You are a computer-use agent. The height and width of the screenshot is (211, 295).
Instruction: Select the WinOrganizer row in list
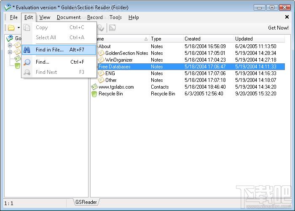188,60
